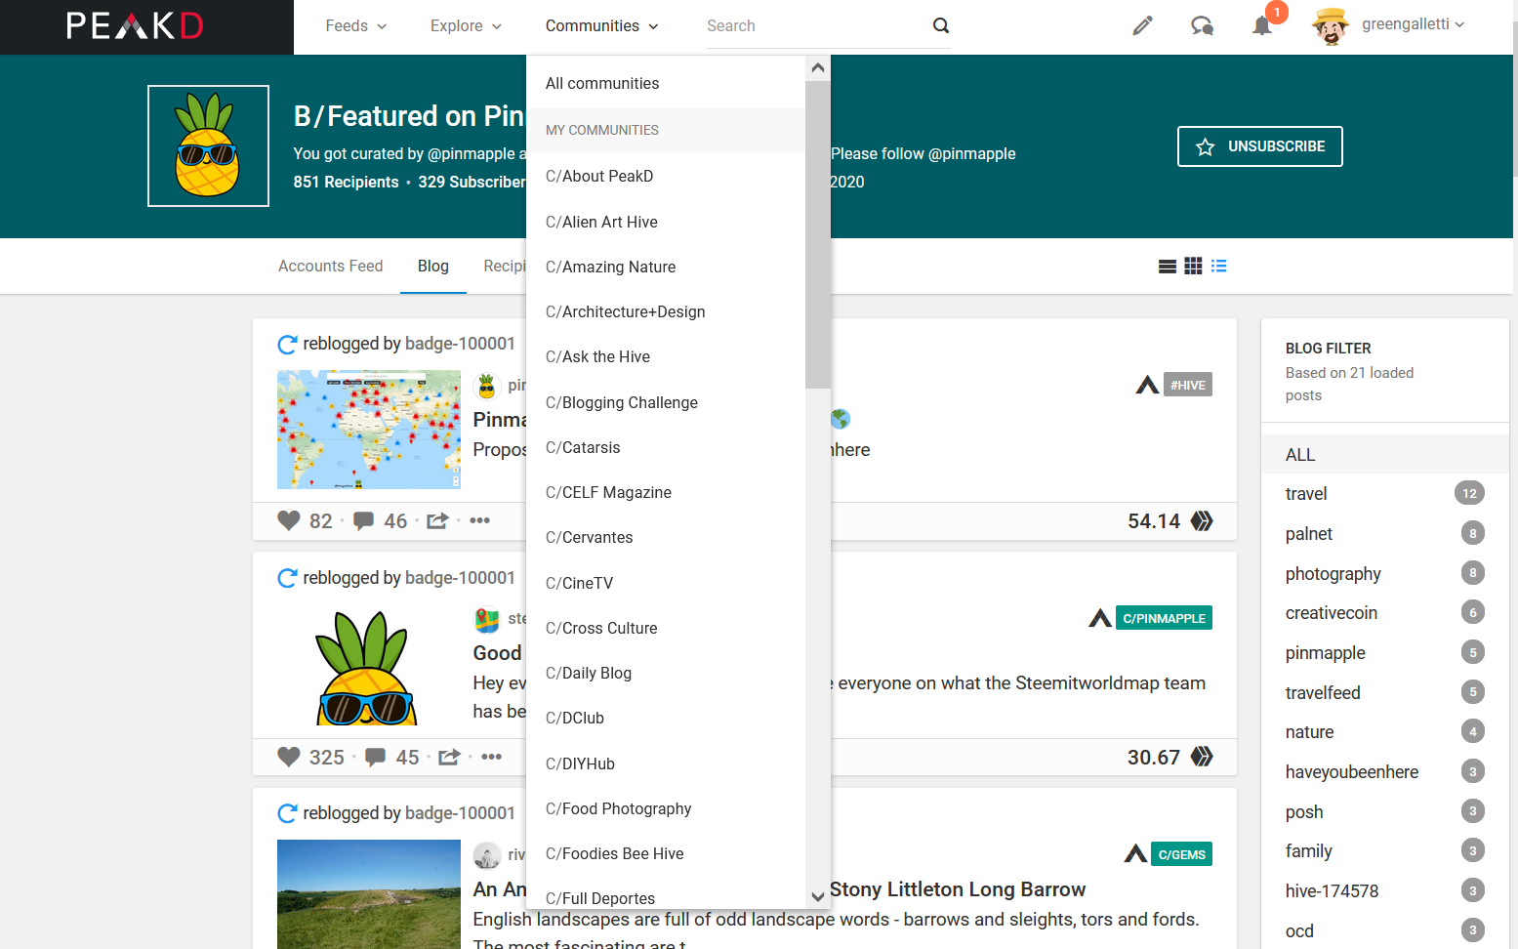Open the chat messages icon
Screen dimensions: 1518x949
click(1202, 25)
